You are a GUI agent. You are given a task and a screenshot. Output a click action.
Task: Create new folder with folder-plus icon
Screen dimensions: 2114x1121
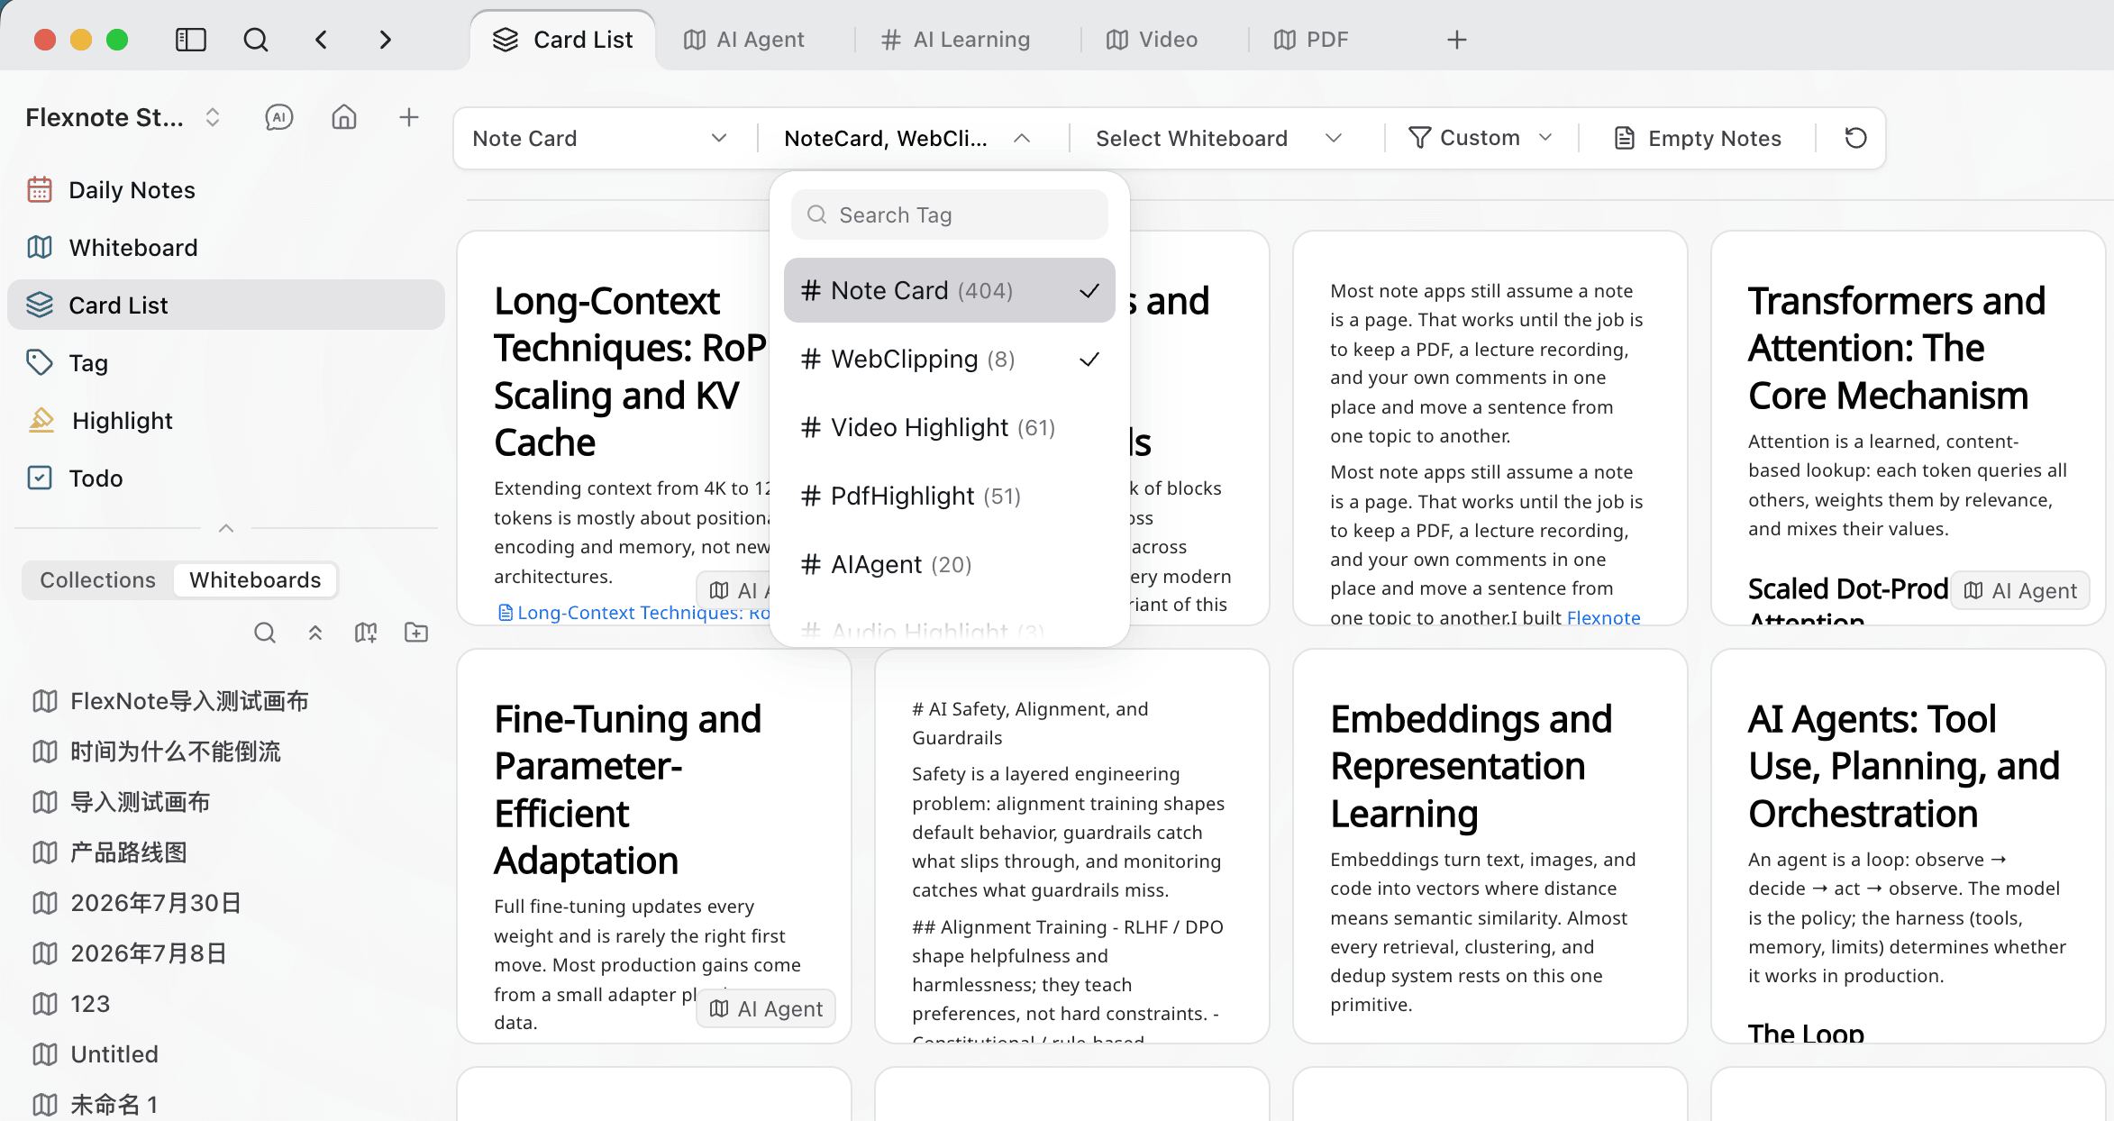pyautogui.click(x=416, y=633)
